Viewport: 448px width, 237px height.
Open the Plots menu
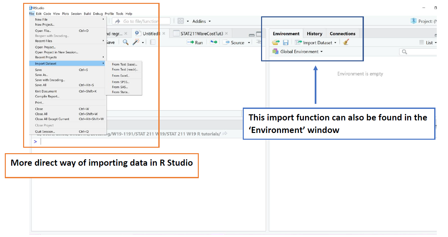click(x=66, y=14)
